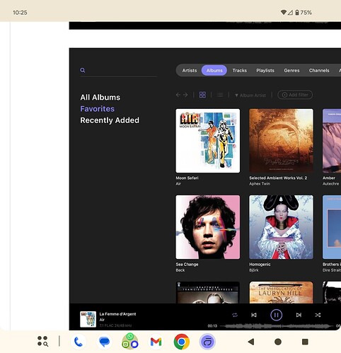Show All Albums list
Screen dimensions: 341x353
(100, 98)
